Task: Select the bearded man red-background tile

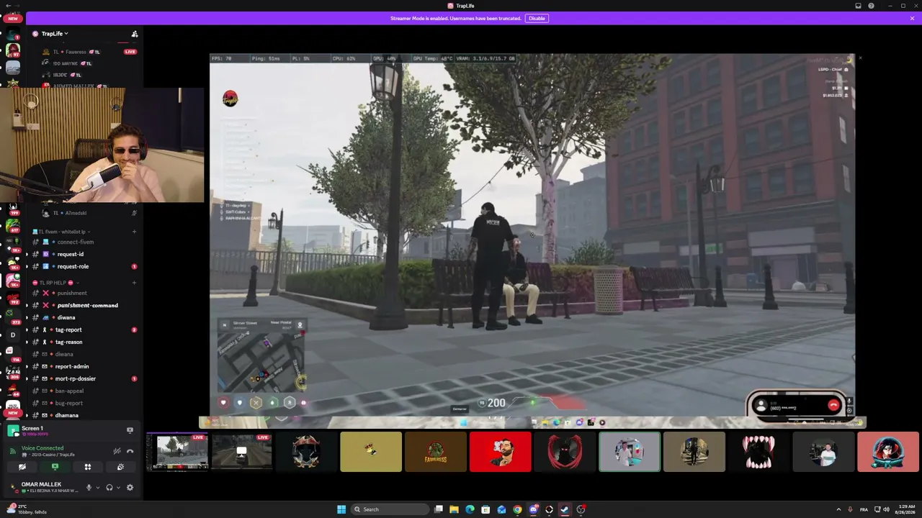Action: click(501, 452)
